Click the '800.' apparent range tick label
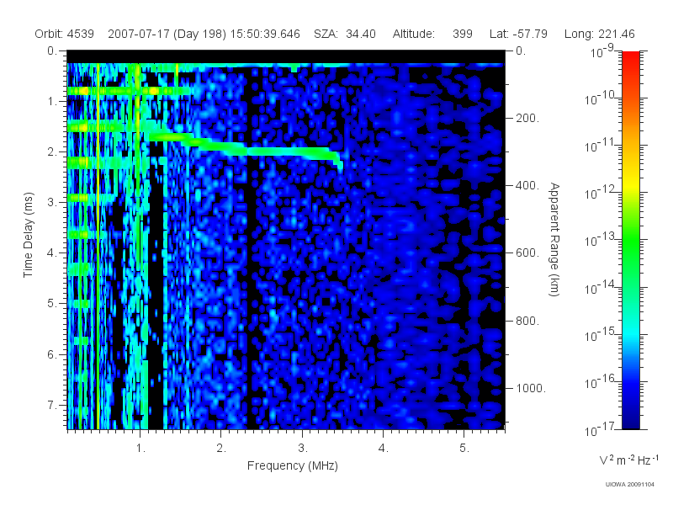This screenshot has height=505, width=673. click(527, 321)
